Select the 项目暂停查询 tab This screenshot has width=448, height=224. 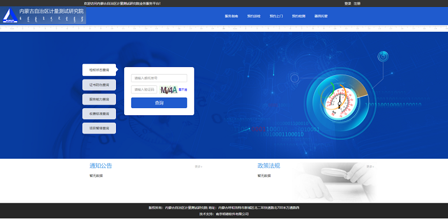pos(99,128)
